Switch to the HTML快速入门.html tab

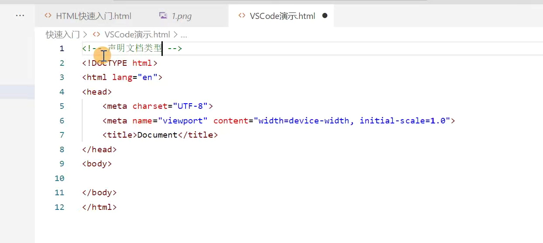pyautogui.click(x=93, y=16)
